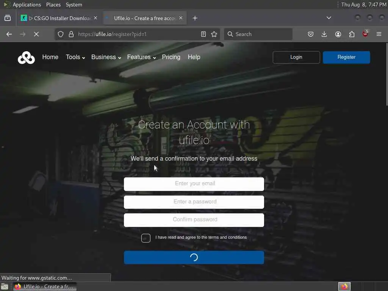
Task: Click the Firefox account avatar icon
Action: (338, 34)
